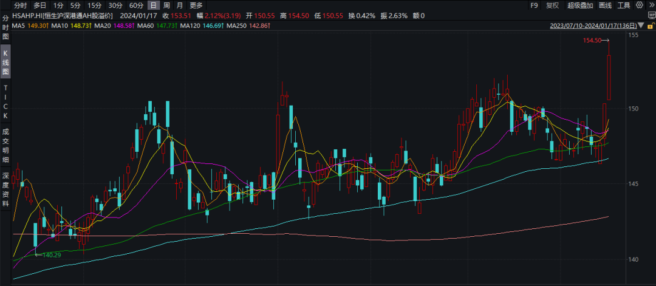Open the settings gear icon
Screen dimensions: 656x286
click(639, 5)
